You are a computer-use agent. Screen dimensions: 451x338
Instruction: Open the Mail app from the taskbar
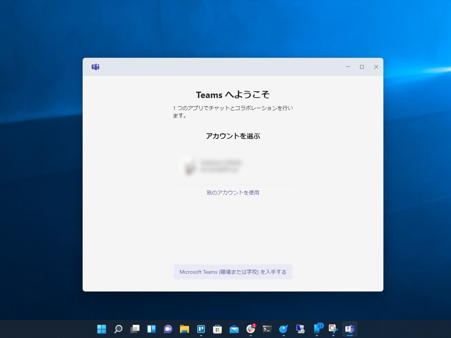pyautogui.click(x=233, y=329)
